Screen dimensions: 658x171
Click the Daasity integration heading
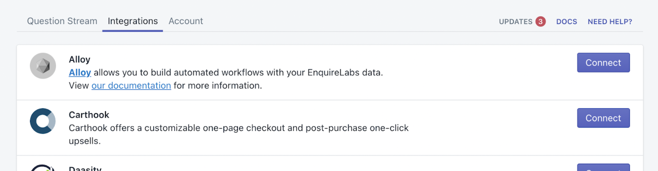click(x=85, y=169)
